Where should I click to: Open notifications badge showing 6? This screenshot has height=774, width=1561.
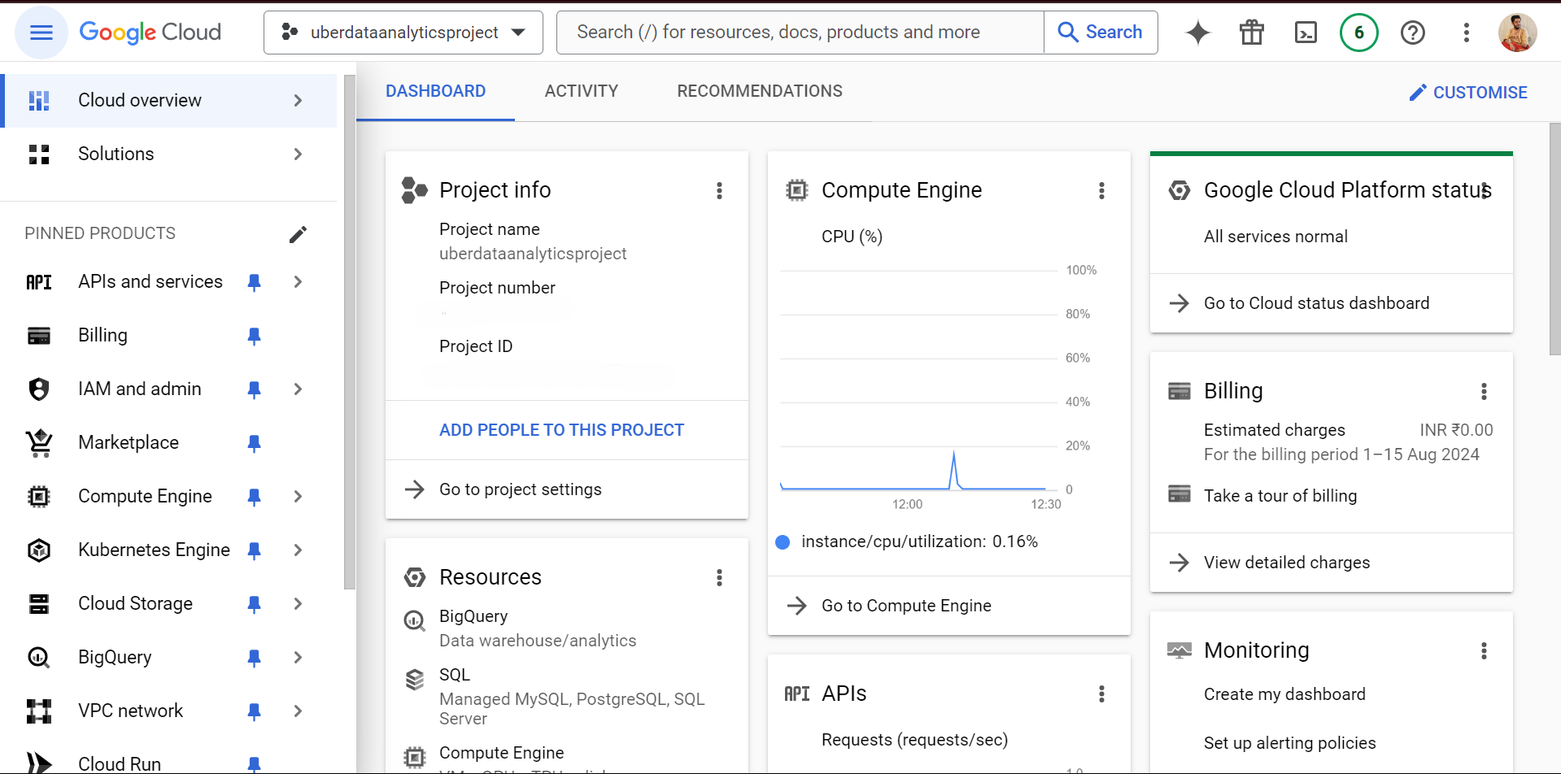pos(1358,33)
